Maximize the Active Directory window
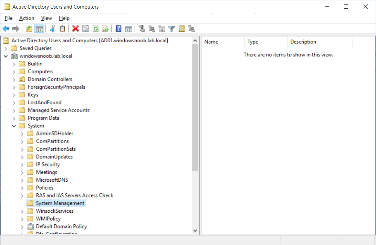The image size is (376, 245). (346, 7)
